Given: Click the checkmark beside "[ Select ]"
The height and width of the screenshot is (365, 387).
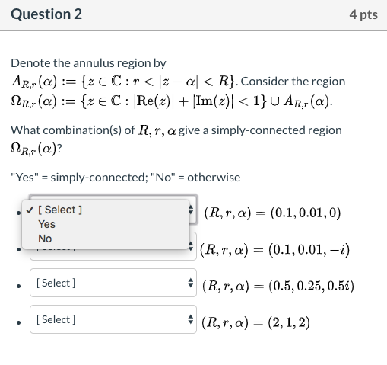Looking at the screenshot, I should 30,210.
